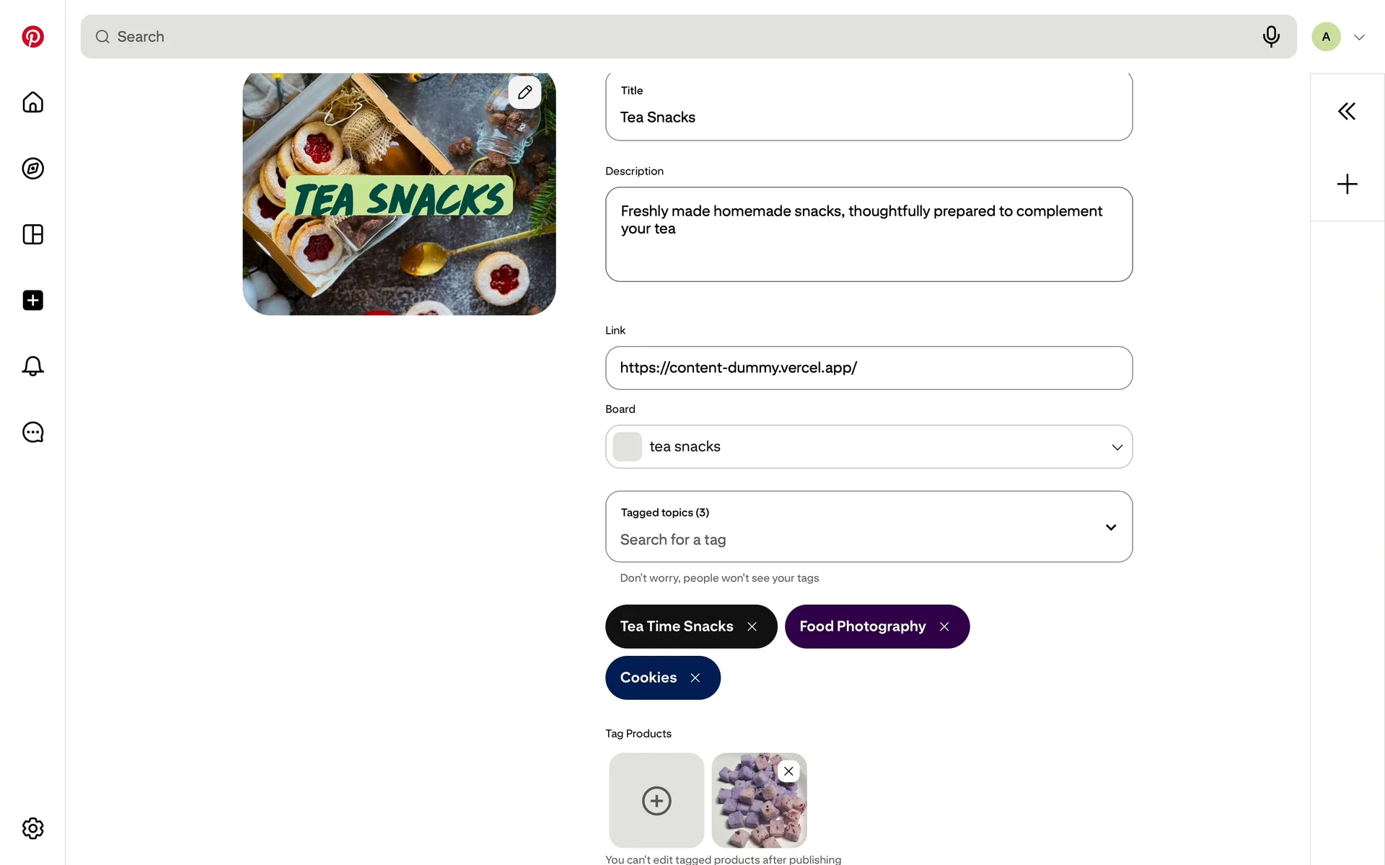The image size is (1385, 865).
Task: Expand the Tagged topics dropdown arrow
Action: 1111,527
